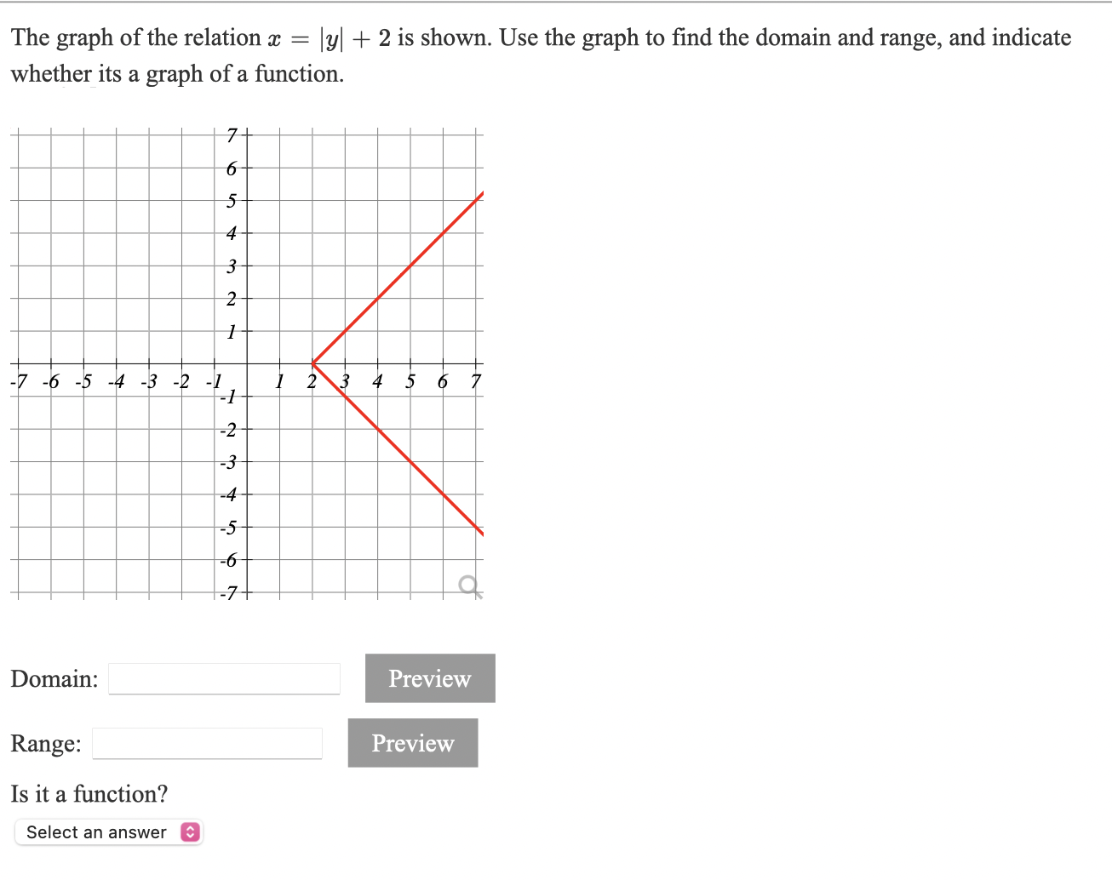Image resolution: width=1112 pixels, height=880 pixels.
Task: Click Preview next to the Domain field
Action: 429,678
